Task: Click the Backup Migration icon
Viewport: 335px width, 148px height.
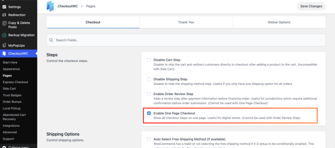Action: pyautogui.click(x=4, y=35)
